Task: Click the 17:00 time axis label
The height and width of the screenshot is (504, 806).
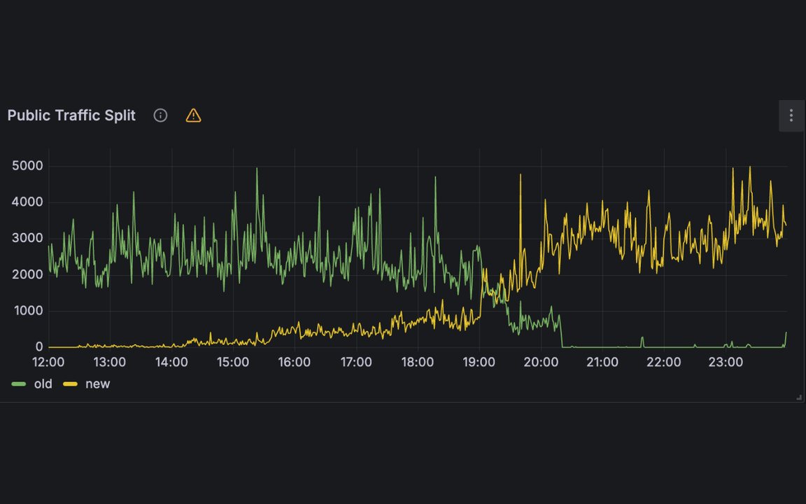Action: 356,362
